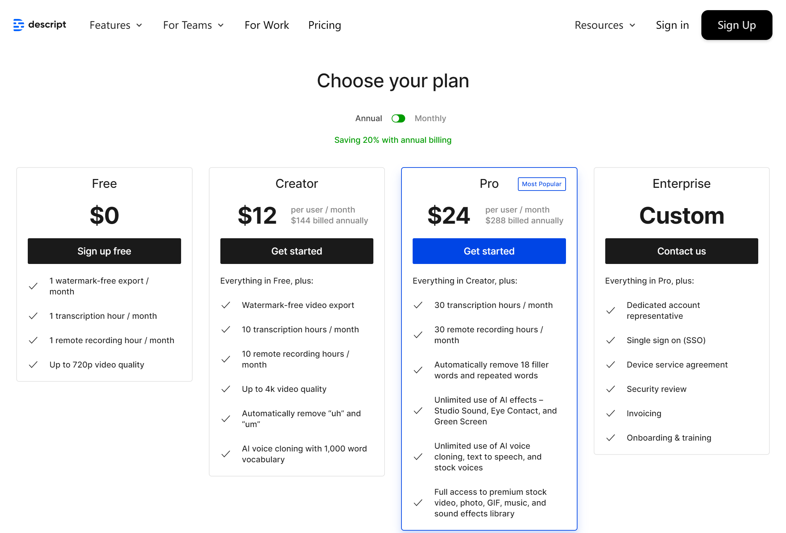786x533 pixels.
Task: Click checkmark beside Up to 4k video quality
Action: [226, 389]
